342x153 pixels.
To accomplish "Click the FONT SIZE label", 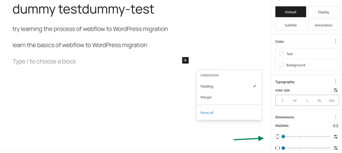I will (283, 90).
